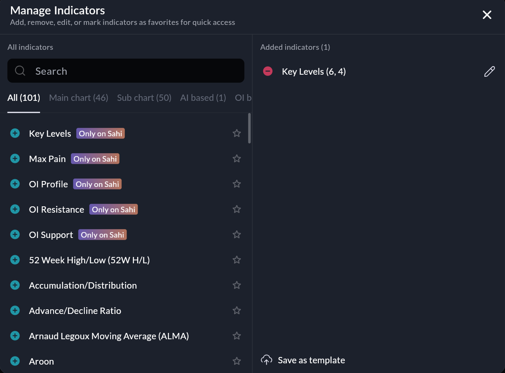
Task: Favorite Arnaud Legoux Moving Average star
Action: [237, 336]
